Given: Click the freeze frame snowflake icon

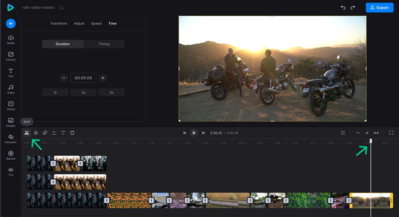Looking at the screenshot, I should point(36,133).
